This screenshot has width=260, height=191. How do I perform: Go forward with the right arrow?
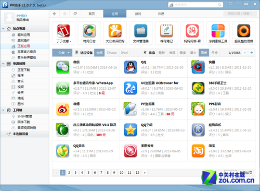(x=64, y=14)
